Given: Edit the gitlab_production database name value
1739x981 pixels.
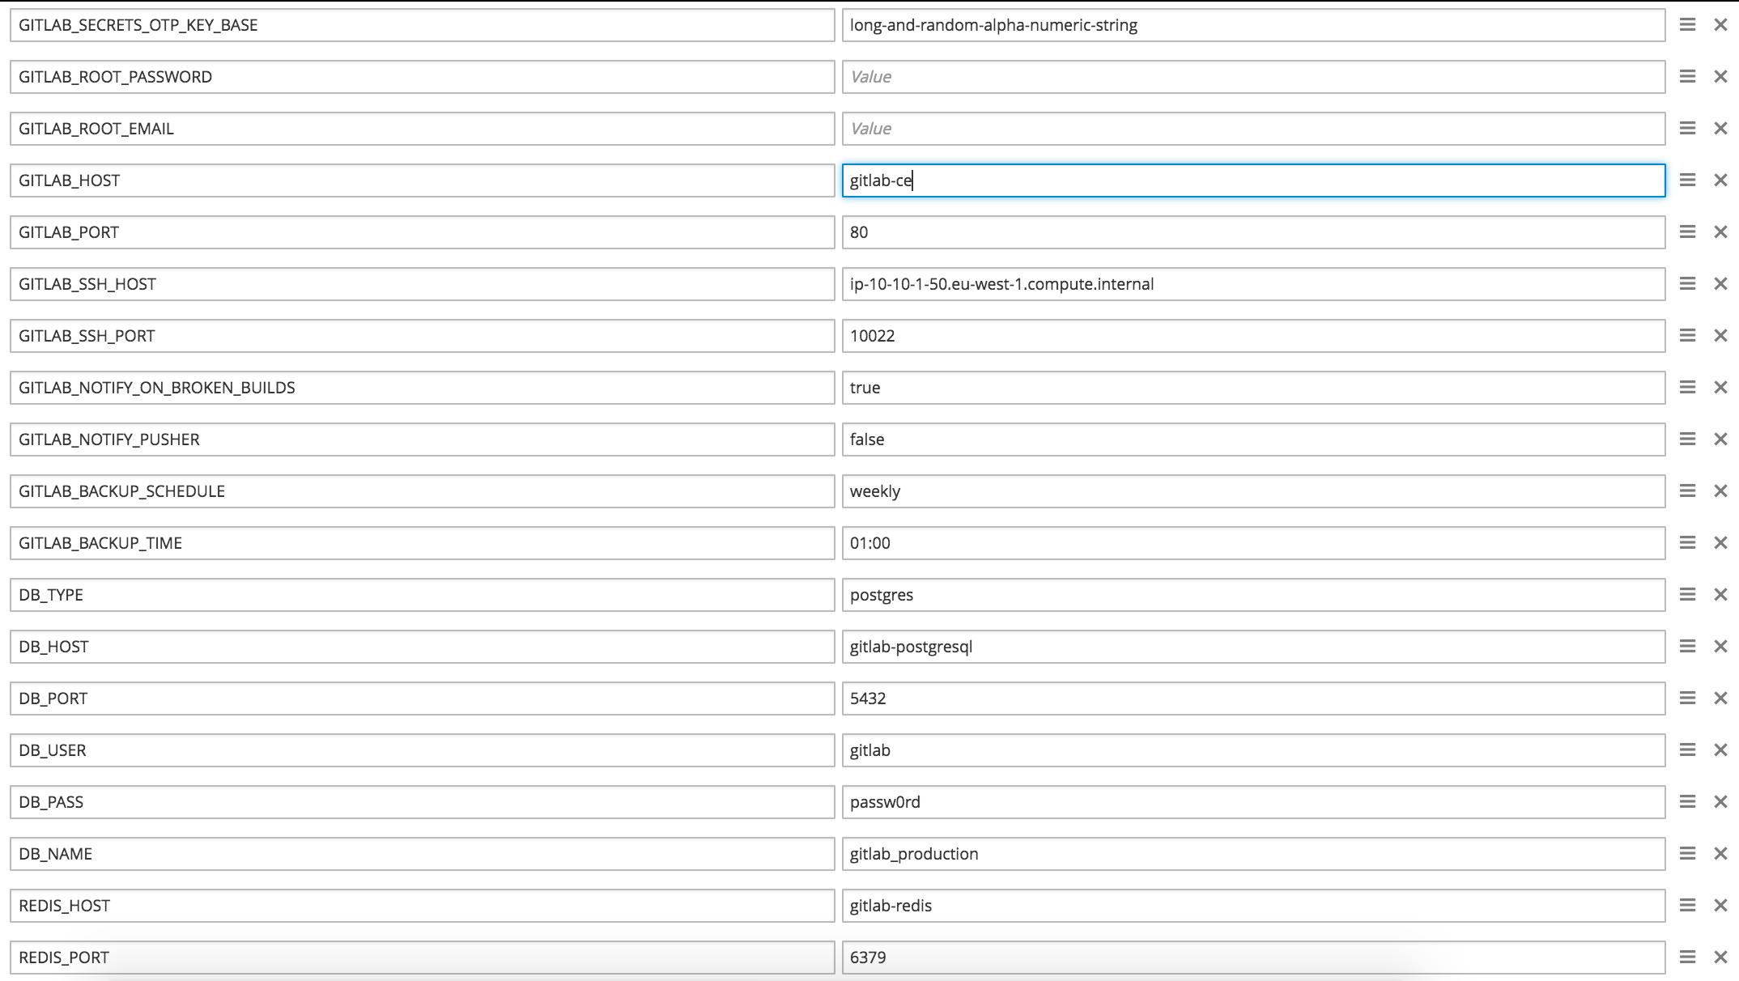Looking at the screenshot, I should [x=1253, y=854].
